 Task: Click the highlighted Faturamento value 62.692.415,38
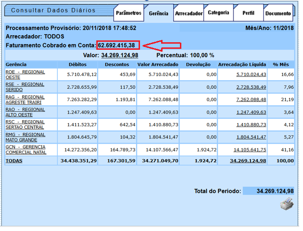117,46
